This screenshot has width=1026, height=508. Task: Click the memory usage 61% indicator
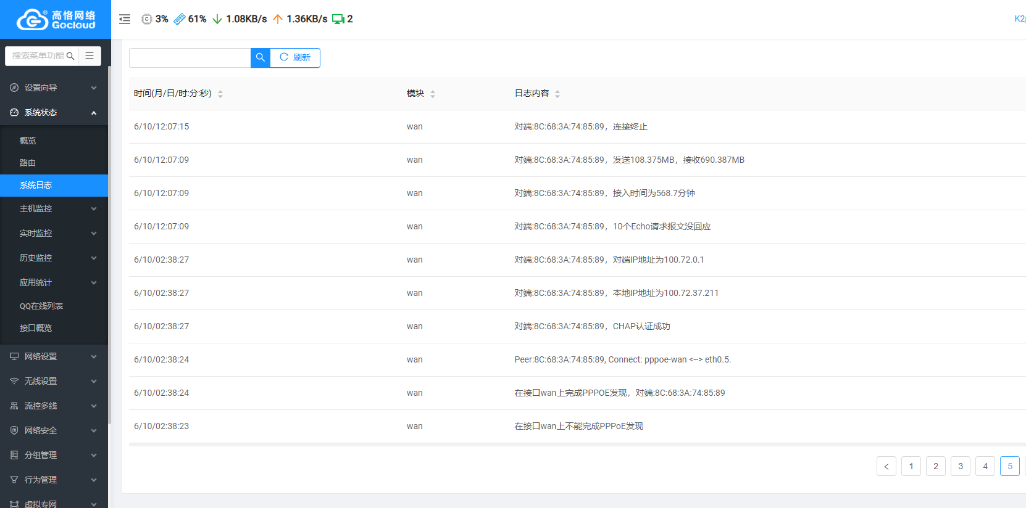(x=190, y=19)
